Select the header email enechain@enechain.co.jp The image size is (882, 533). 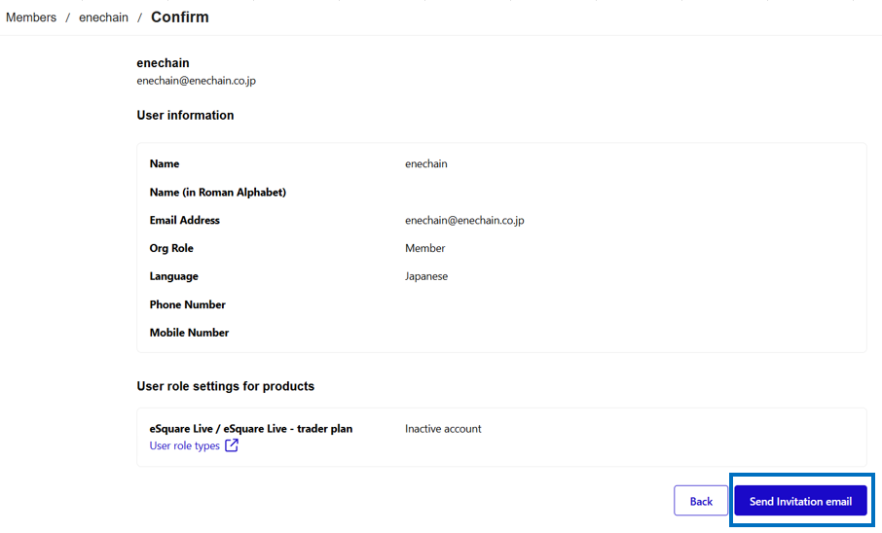click(x=197, y=81)
